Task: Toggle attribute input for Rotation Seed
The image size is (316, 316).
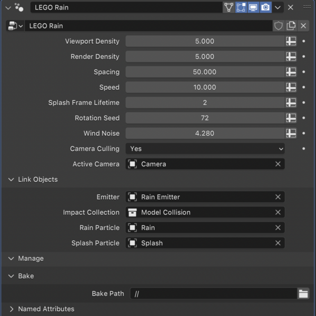Action: pos(291,118)
